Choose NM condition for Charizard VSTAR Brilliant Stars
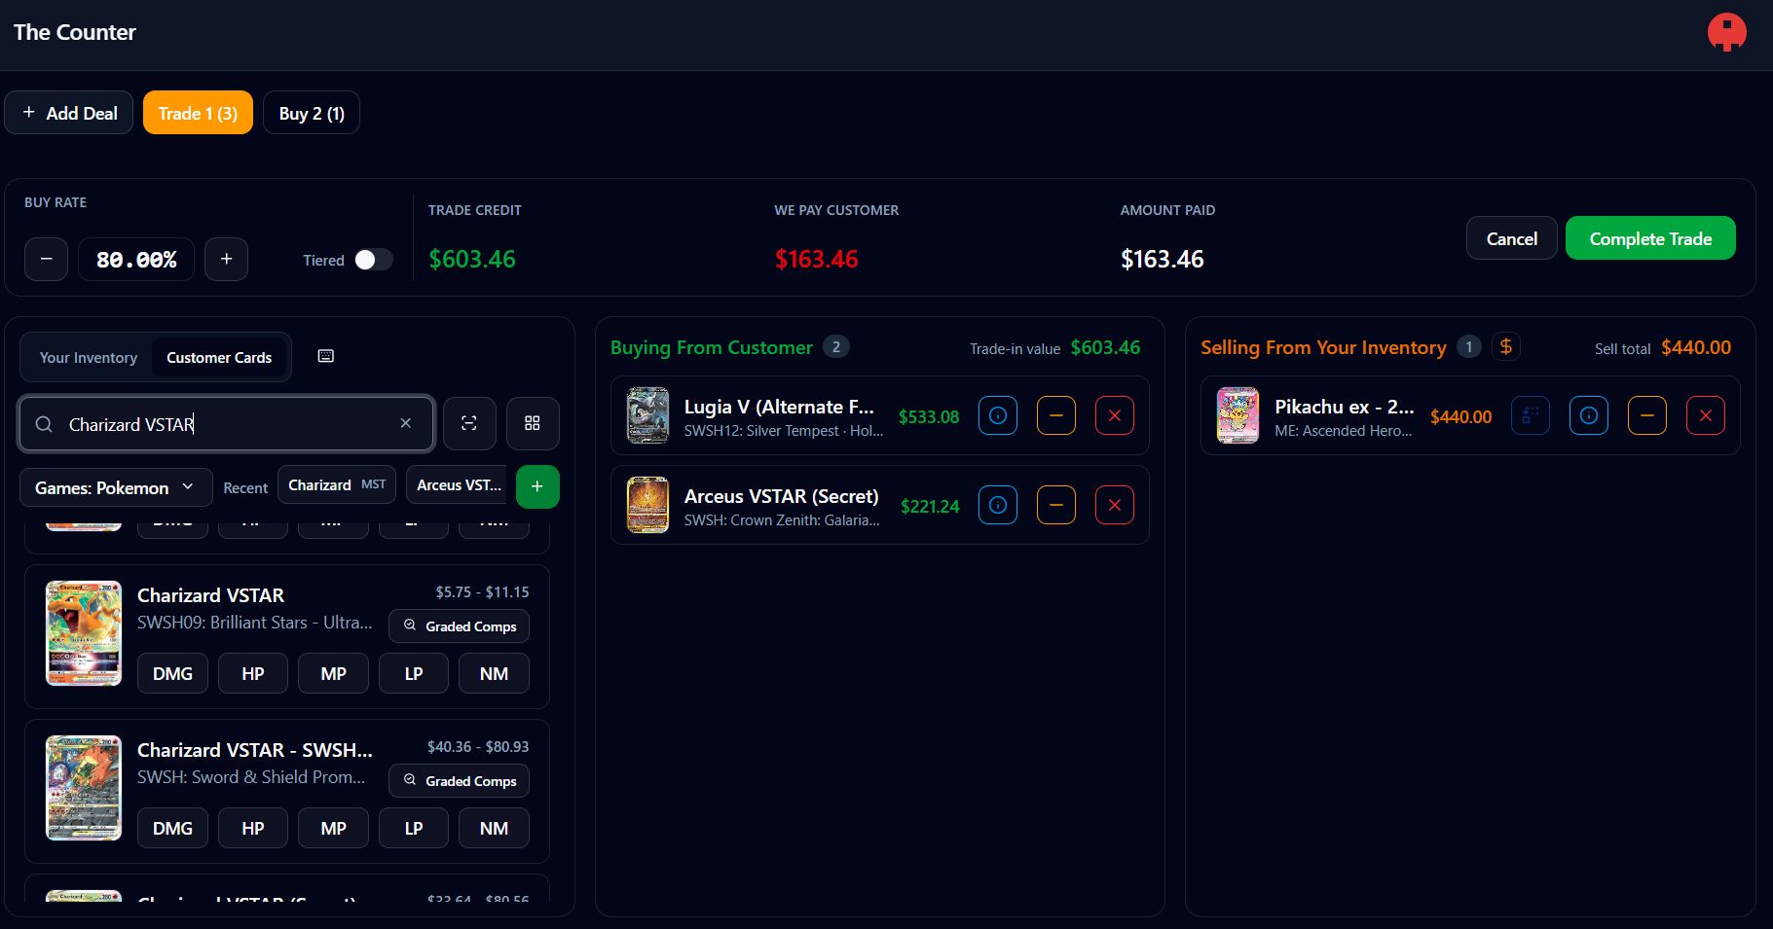Image resolution: width=1773 pixels, height=929 pixels. [x=494, y=673]
